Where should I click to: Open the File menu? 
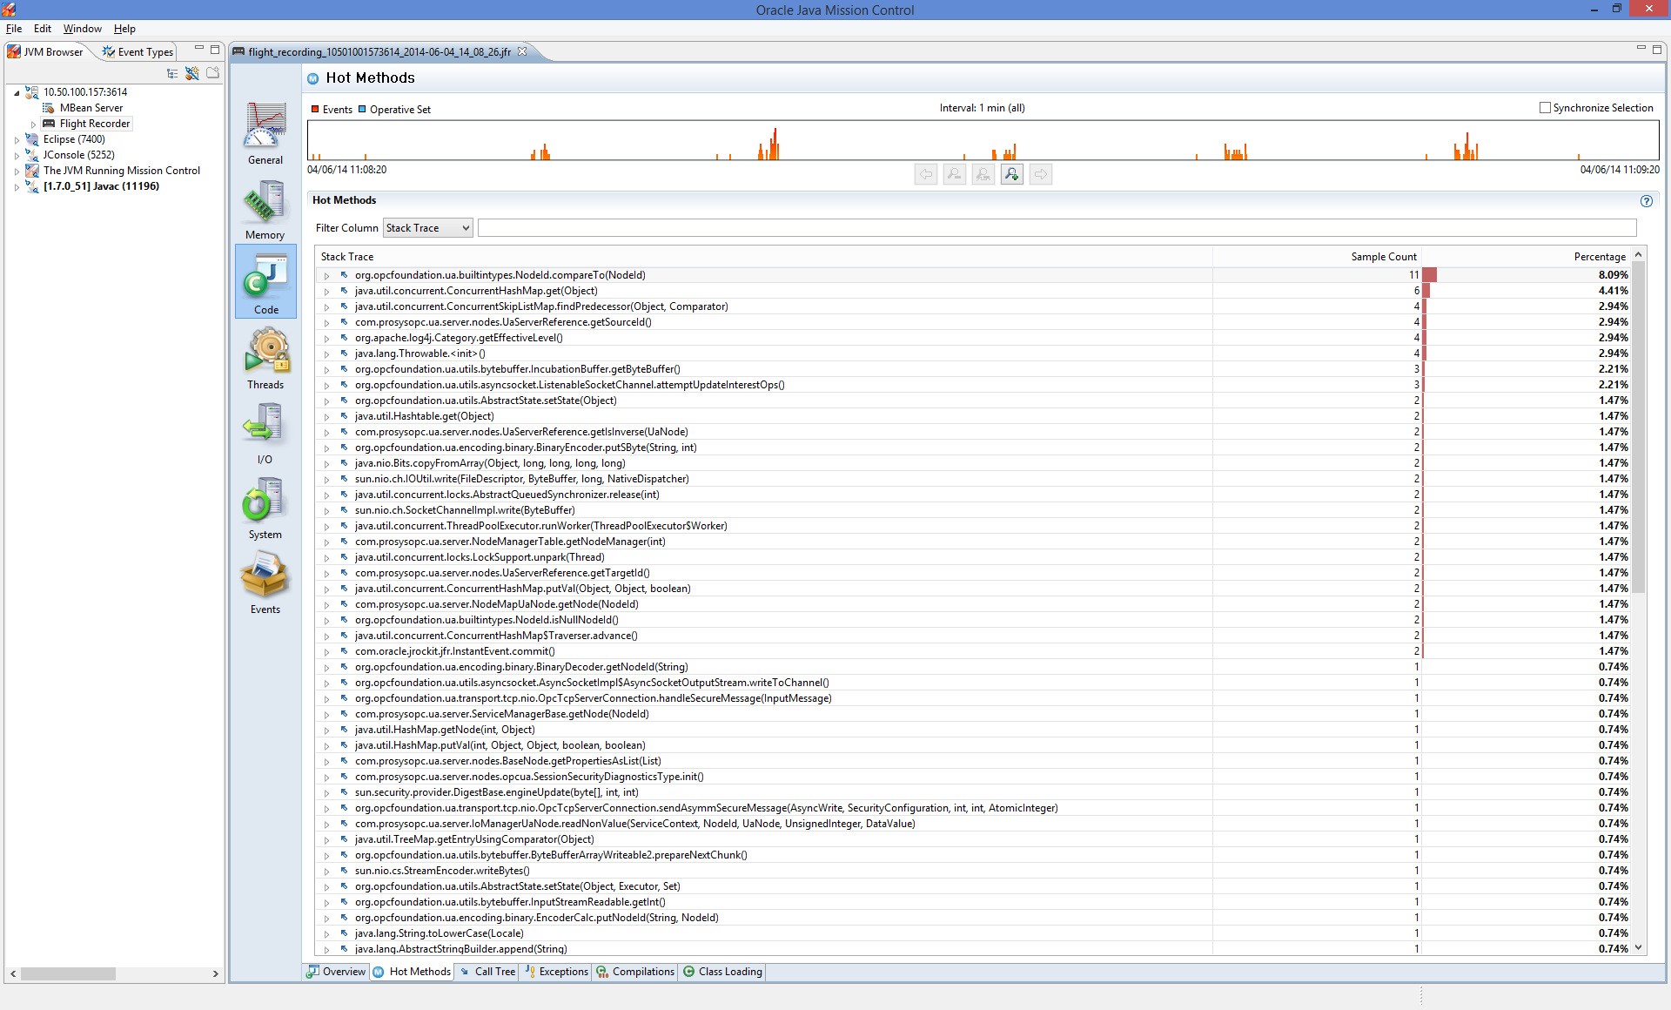pos(14,29)
